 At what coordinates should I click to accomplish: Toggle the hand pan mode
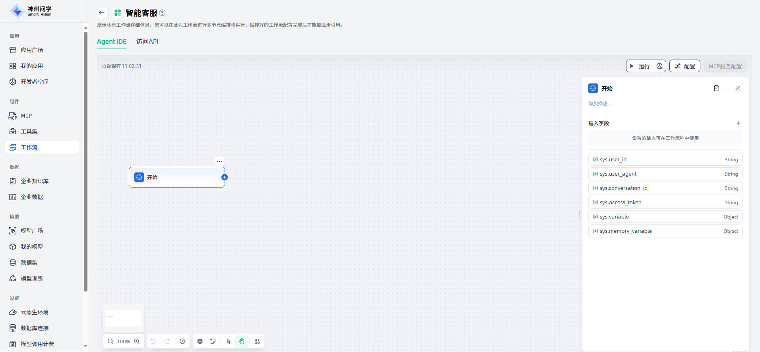(242, 341)
